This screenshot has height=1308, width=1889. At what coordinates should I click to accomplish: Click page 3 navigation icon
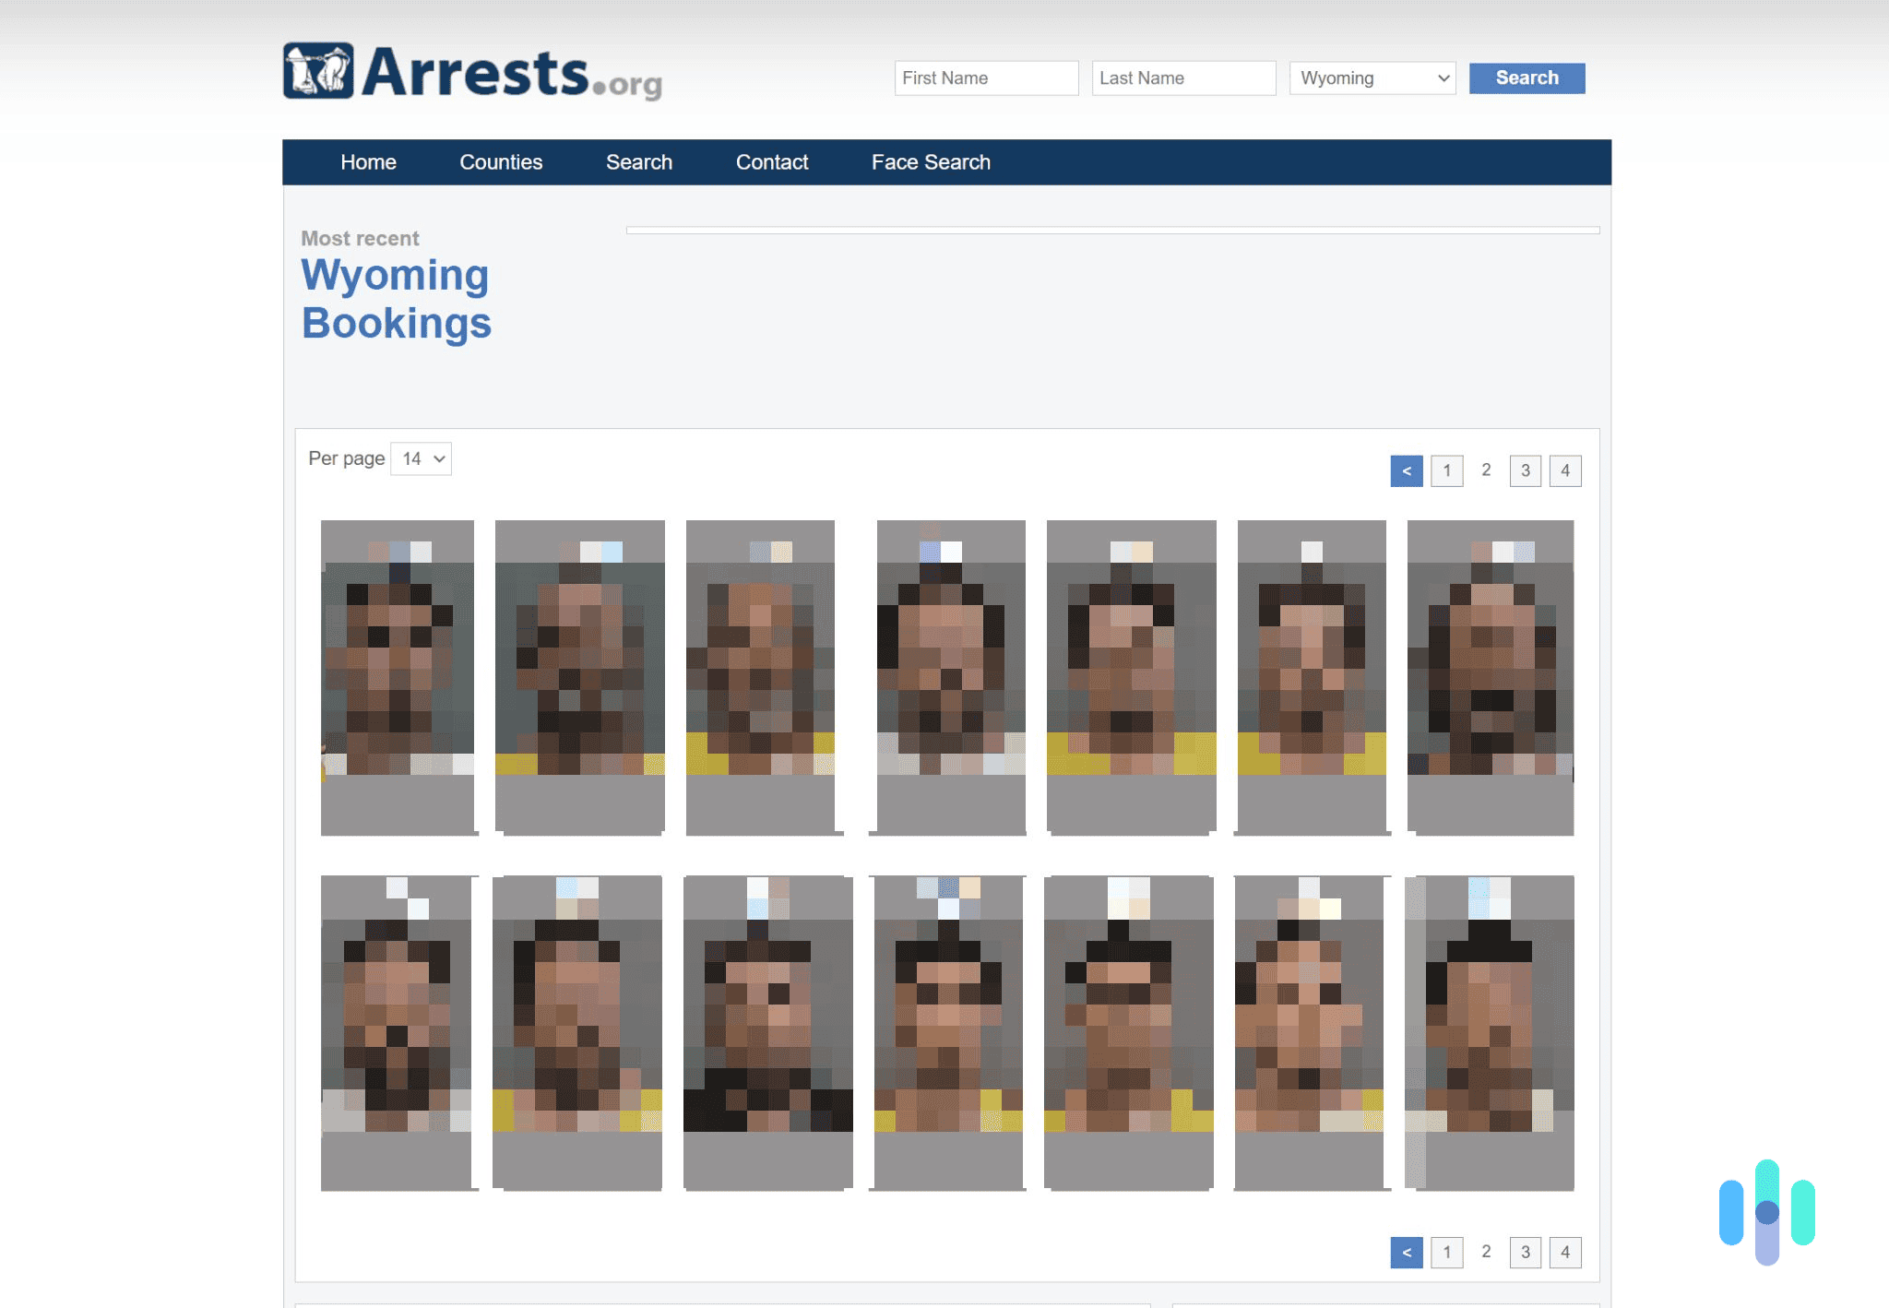(x=1526, y=470)
